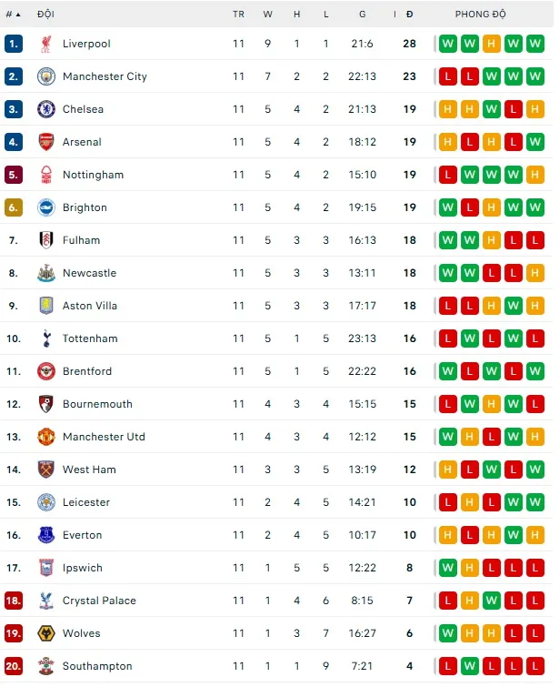This screenshot has width=559, height=687.
Task: Click the red rank 20 relegation badge
Action: coord(13,666)
